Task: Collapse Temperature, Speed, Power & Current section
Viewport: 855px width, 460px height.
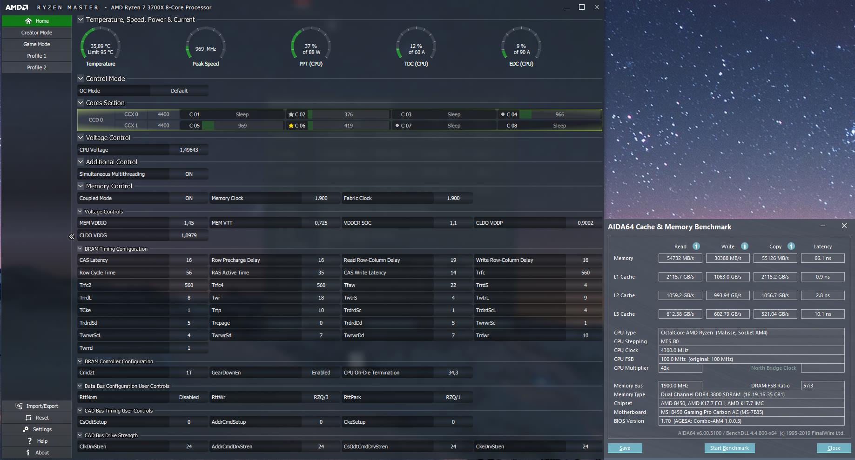Action: tap(81, 20)
